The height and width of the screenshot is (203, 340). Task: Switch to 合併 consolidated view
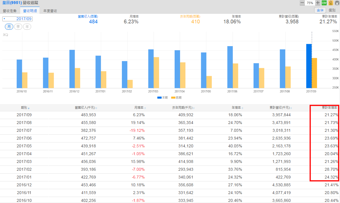320,10
